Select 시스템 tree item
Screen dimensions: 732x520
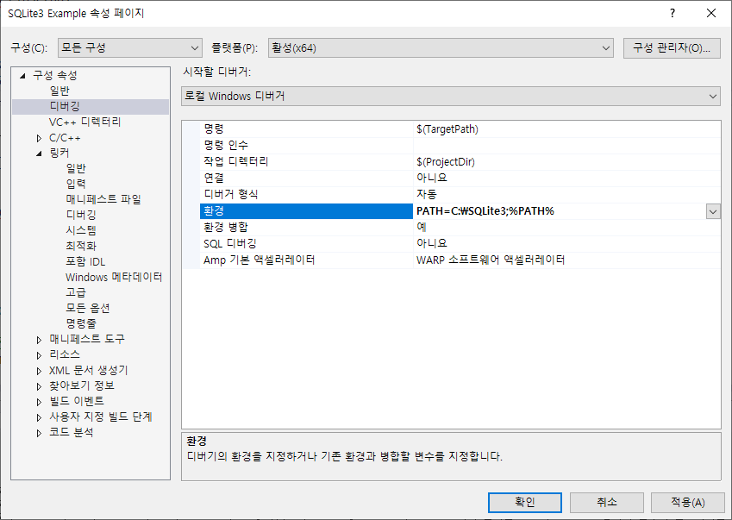[x=81, y=230]
